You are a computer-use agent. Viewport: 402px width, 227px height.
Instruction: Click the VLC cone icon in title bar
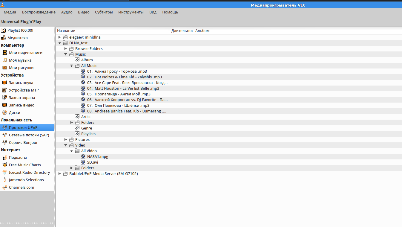click(x=3, y=4)
